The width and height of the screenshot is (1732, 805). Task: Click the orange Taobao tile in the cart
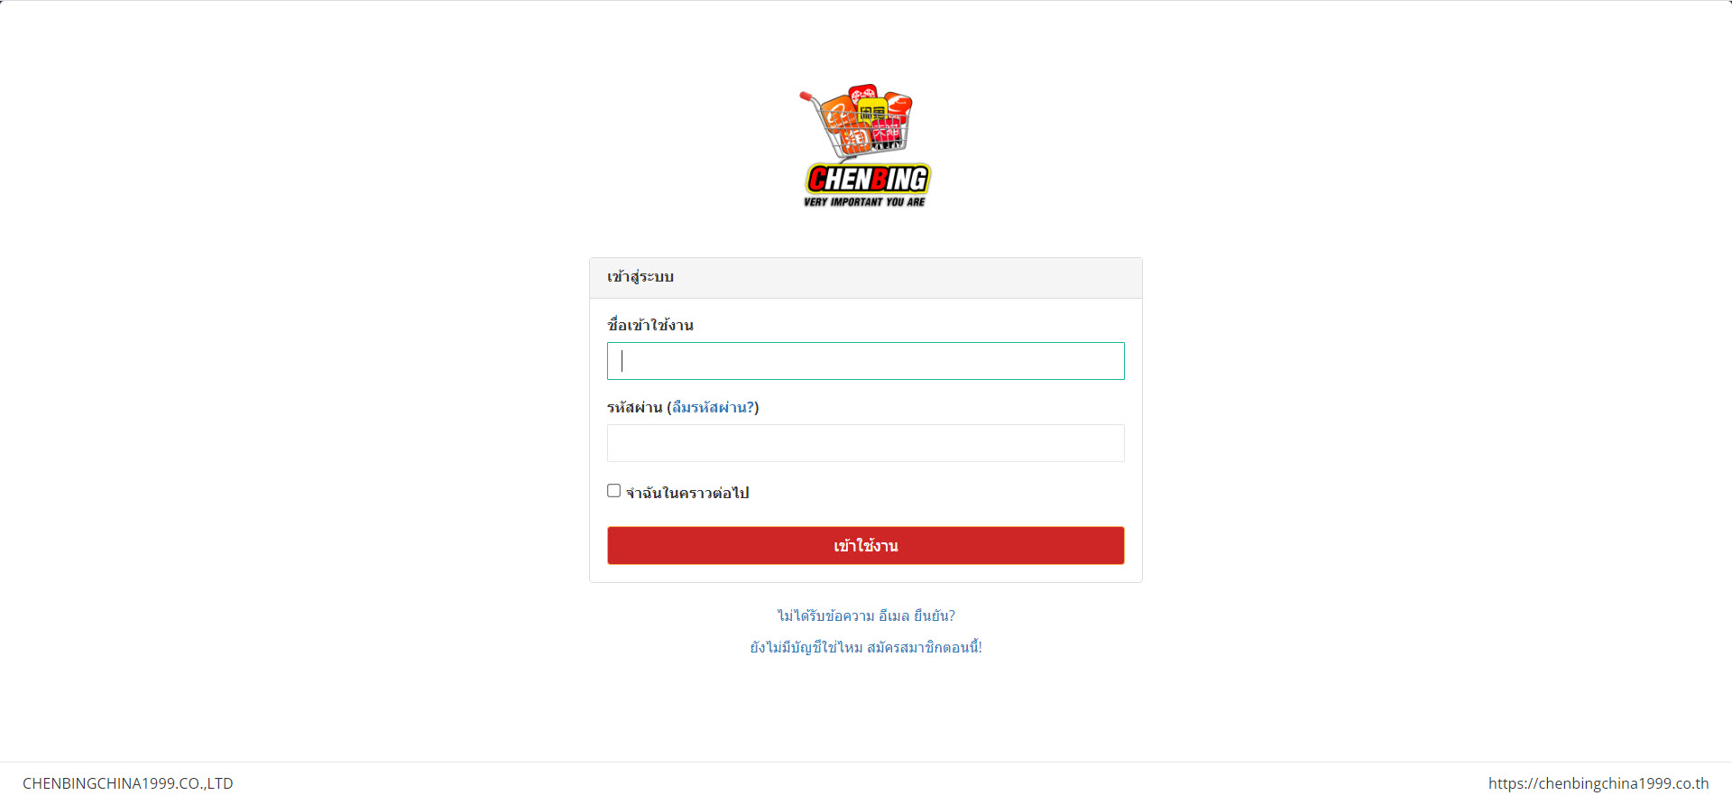point(856,138)
